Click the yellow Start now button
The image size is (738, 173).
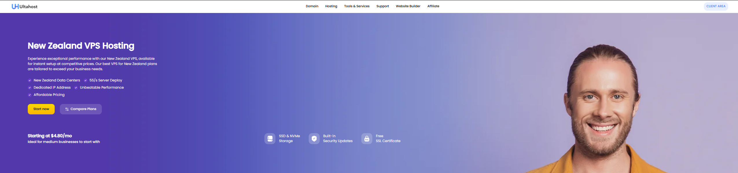(x=41, y=109)
